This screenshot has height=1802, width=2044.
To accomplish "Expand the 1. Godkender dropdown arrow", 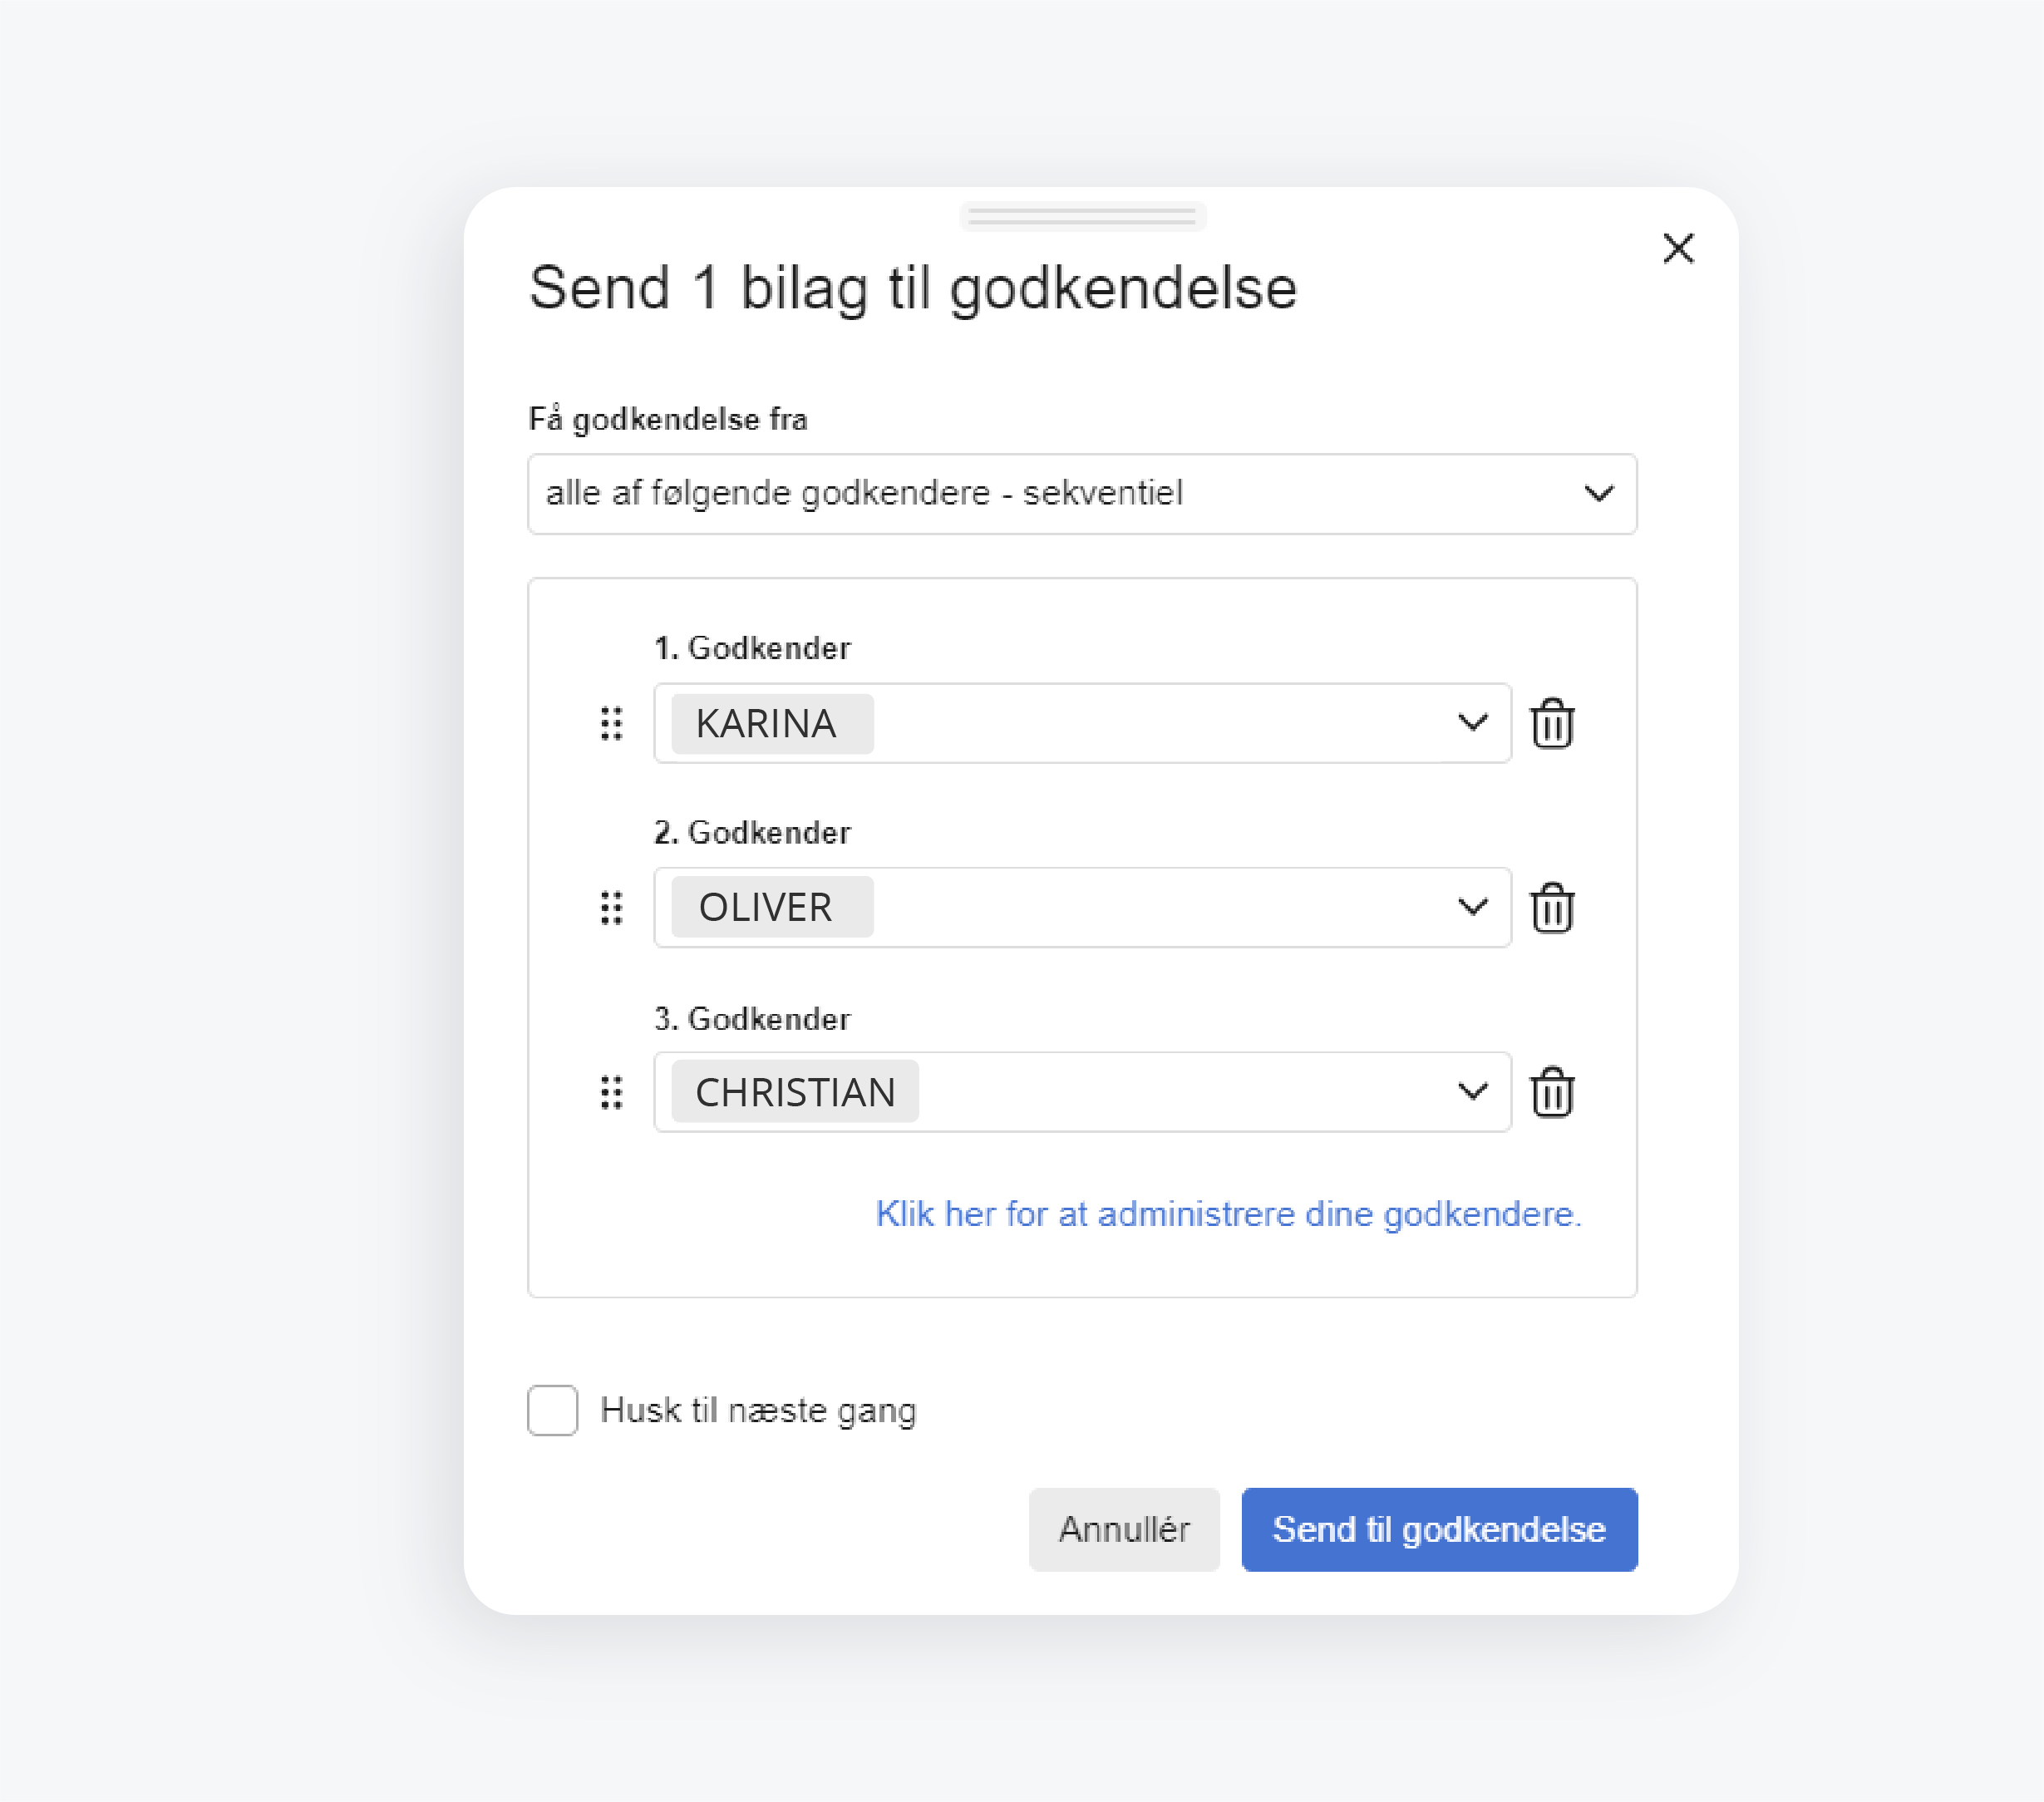I will pyautogui.click(x=1472, y=723).
